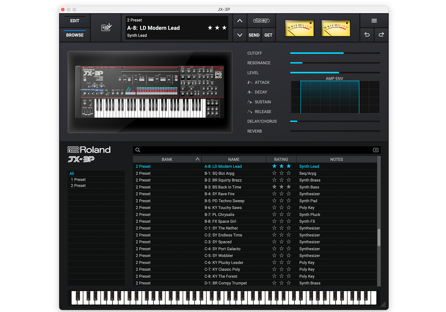Screen dimensions: 446x312
Task: Adjust the REVERB slider
Action: point(335,131)
